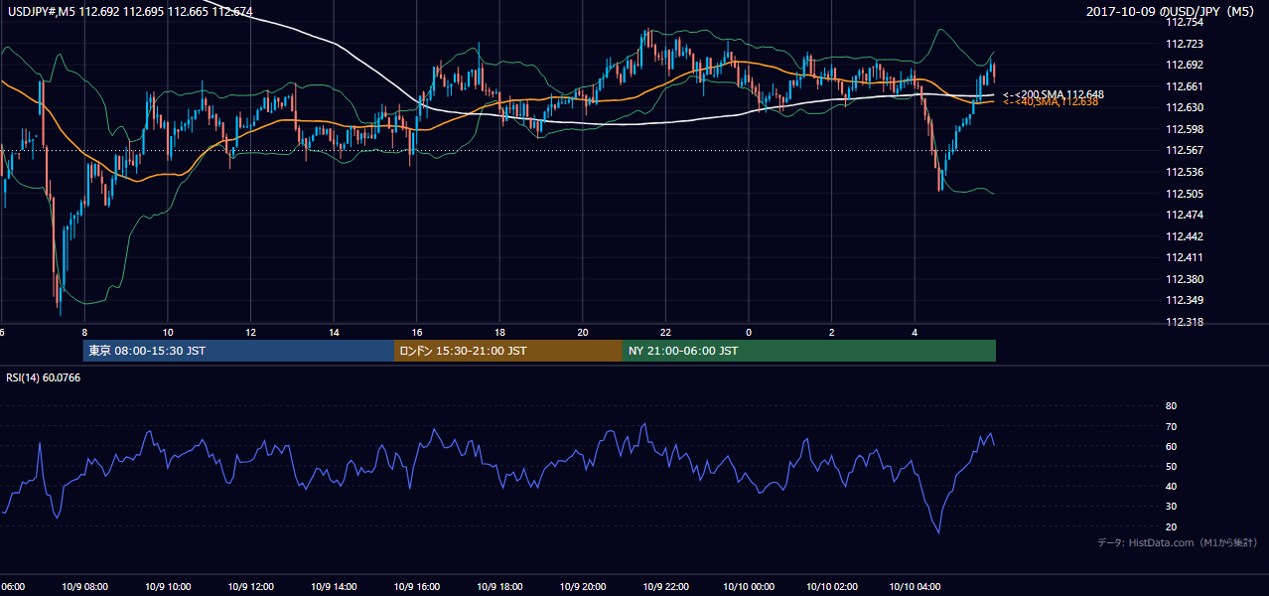Image resolution: width=1269 pixels, height=596 pixels.
Task: Click the 10/9 20:00 bottom time label
Action: click(583, 587)
